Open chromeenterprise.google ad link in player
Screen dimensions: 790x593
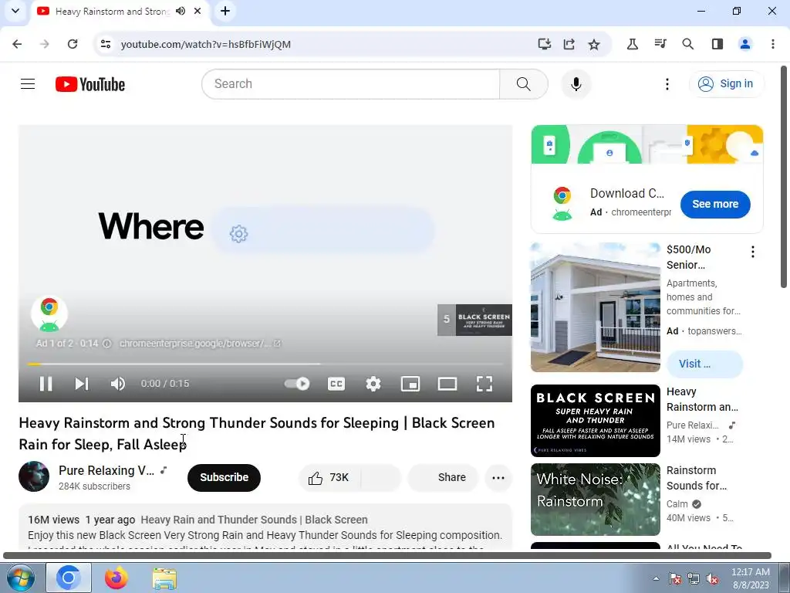(x=200, y=344)
